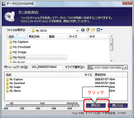134x118 pixels.
Task: Click My Download date 2008/07/07 15:44
Action: [x=105, y=83]
